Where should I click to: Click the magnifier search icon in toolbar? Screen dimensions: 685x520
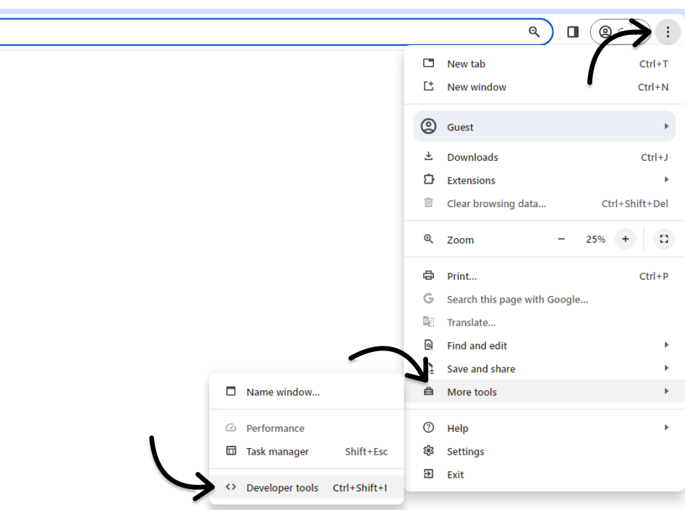pyautogui.click(x=534, y=32)
